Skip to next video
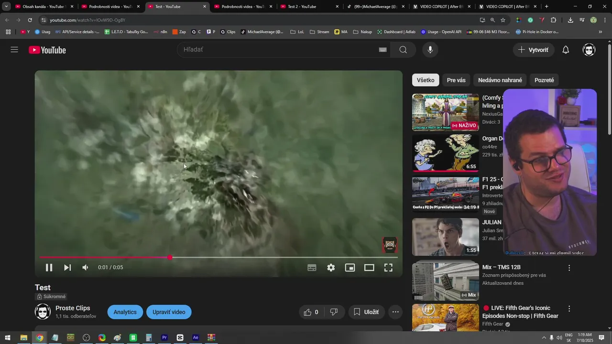The width and height of the screenshot is (612, 344). coord(67,268)
